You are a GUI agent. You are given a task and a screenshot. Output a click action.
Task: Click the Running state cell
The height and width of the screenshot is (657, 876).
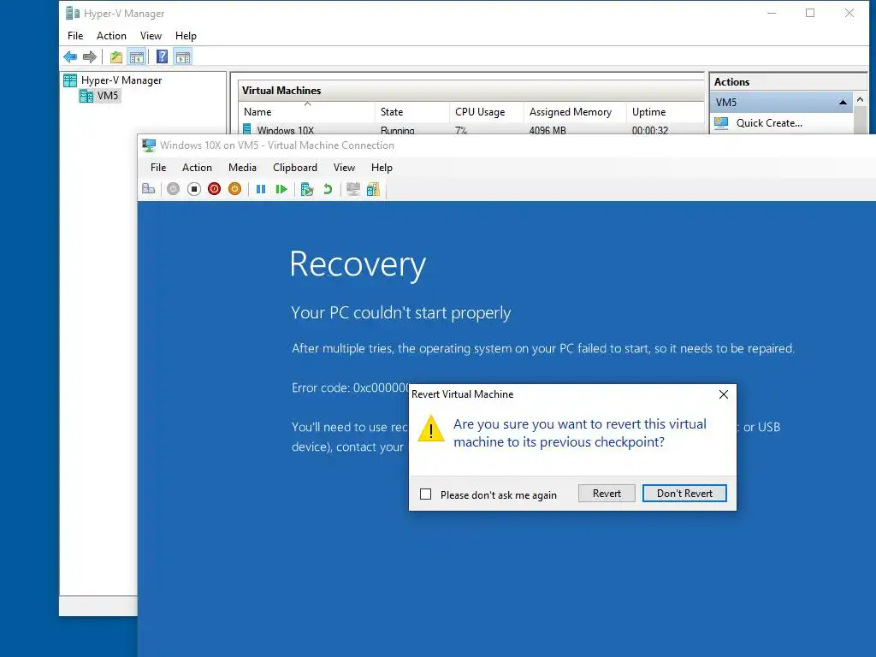point(398,130)
